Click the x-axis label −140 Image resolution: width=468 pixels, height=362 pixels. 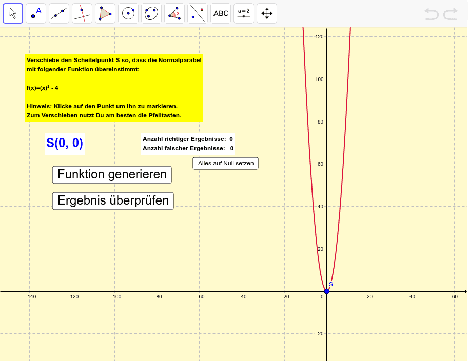coord(30,297)
